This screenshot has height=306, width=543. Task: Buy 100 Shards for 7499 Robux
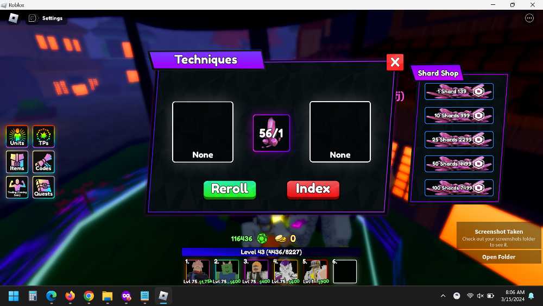pyautogui.click(x=459, y=188)
